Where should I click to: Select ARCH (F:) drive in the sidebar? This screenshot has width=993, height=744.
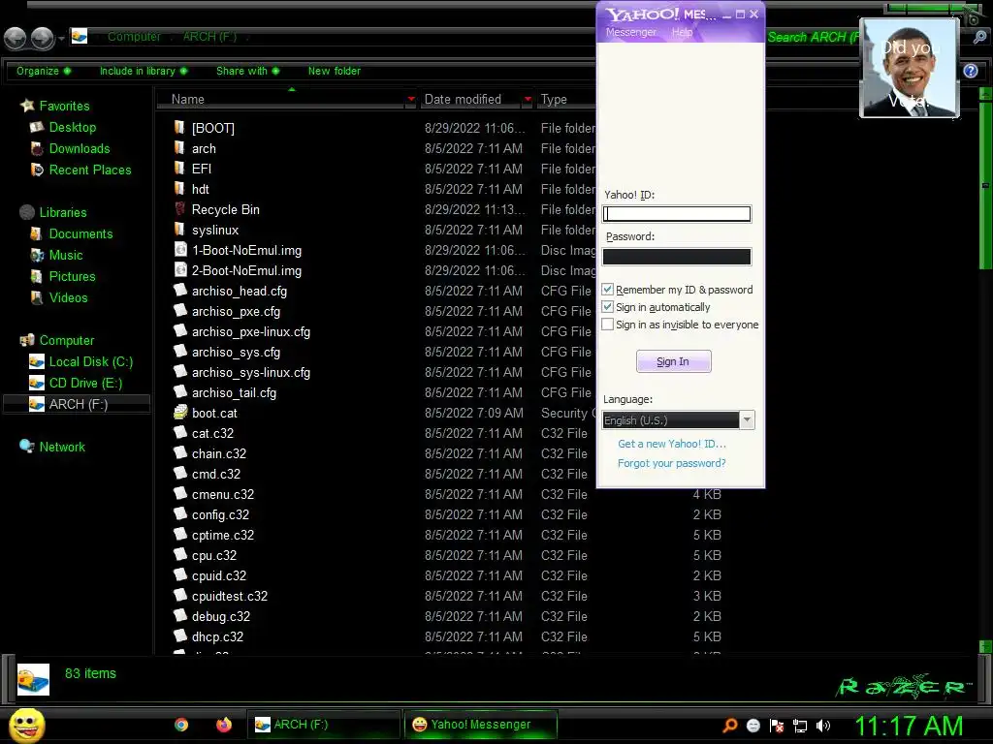pyautogui.click(x=78, y=404)
